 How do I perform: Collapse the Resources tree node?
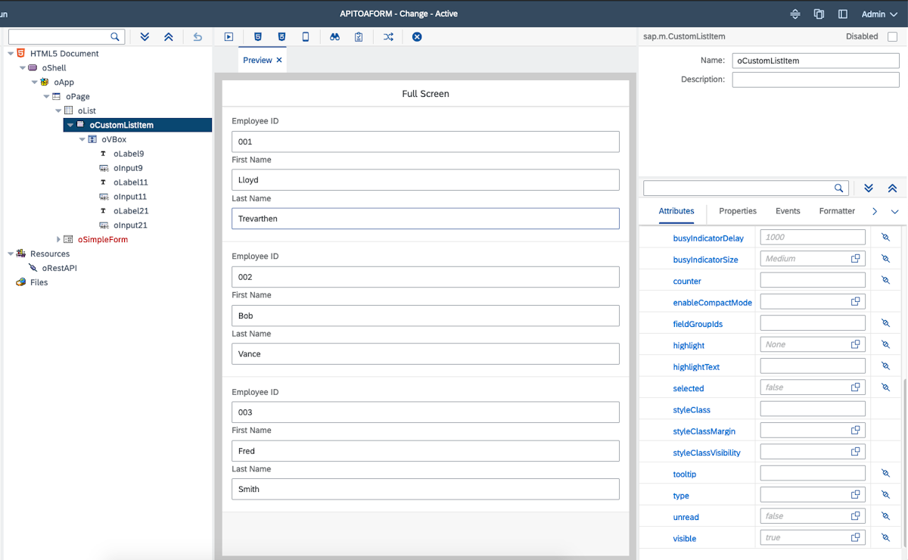[x=11, y=254]
